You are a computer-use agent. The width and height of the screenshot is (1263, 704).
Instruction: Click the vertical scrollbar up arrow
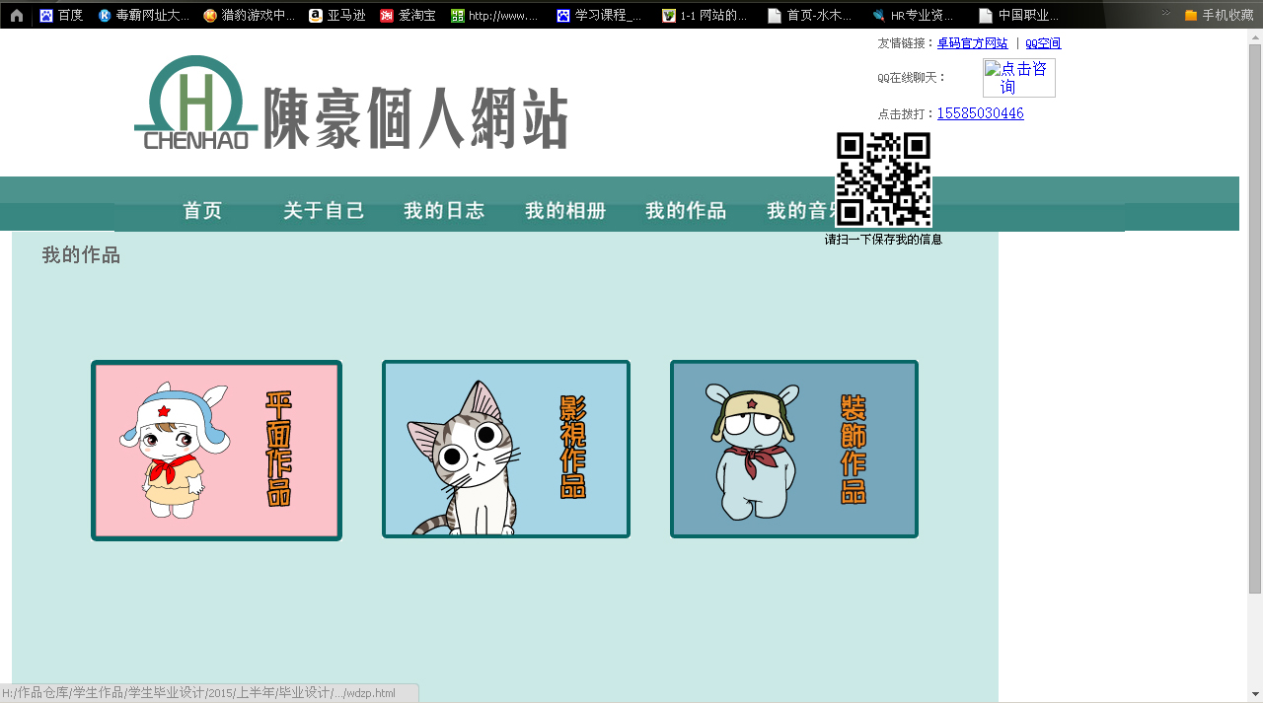pyautogui.click(x=1255, y=36)
